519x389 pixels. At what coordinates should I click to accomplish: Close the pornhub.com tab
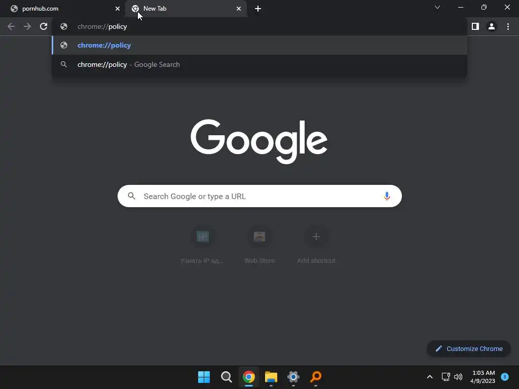(x=118, y=9)
